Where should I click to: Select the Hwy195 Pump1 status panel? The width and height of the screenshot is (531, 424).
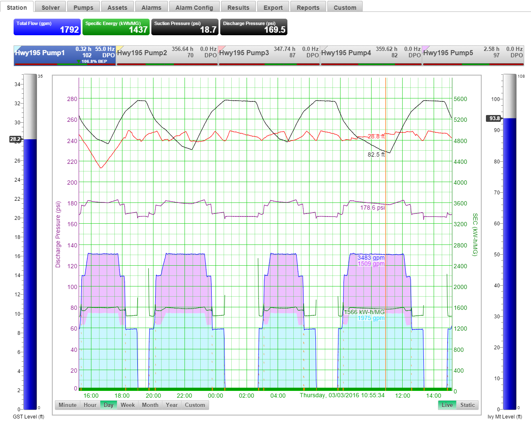pos(65,55)
